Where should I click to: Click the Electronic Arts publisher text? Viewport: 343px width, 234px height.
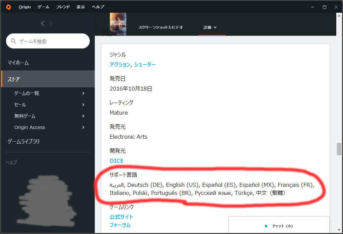(128, 137)
